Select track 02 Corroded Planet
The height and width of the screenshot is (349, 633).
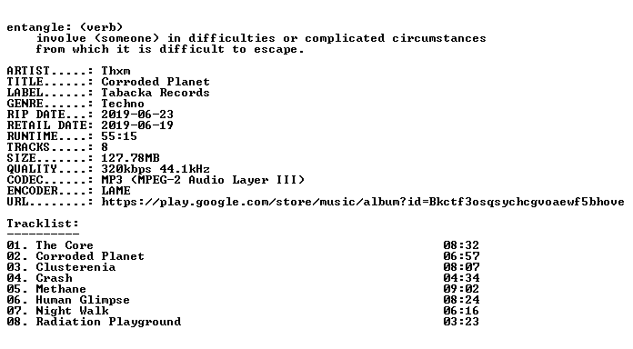tap(75, 256)
